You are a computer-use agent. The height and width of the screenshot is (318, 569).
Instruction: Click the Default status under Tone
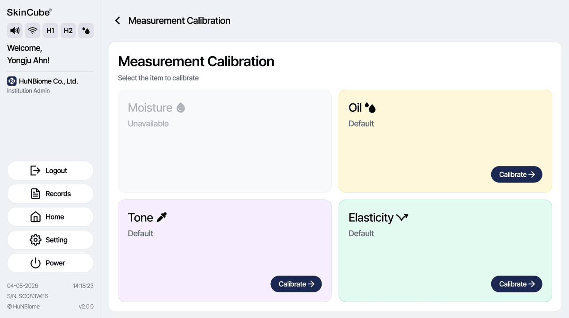pos(140,233)
